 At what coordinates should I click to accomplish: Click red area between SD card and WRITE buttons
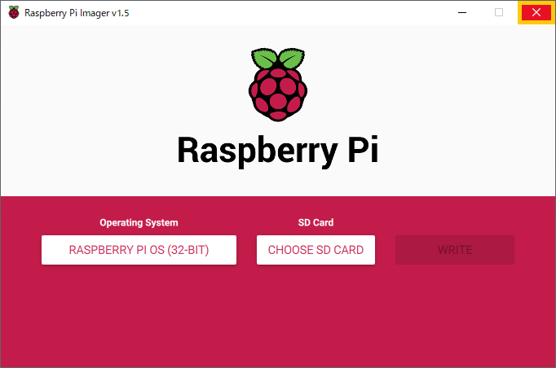pos(386,250)
